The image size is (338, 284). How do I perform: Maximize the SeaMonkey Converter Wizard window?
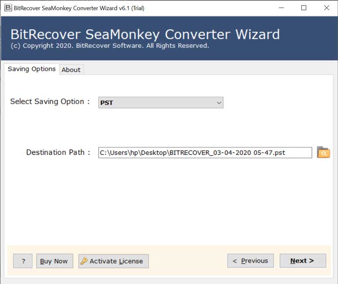pyautogui.click(x=304, y=8)
